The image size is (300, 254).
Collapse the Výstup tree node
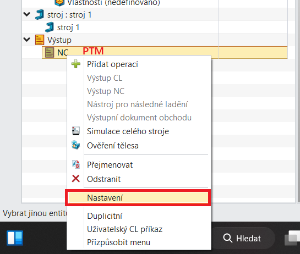pyautogui.click(x=26, y=40)
